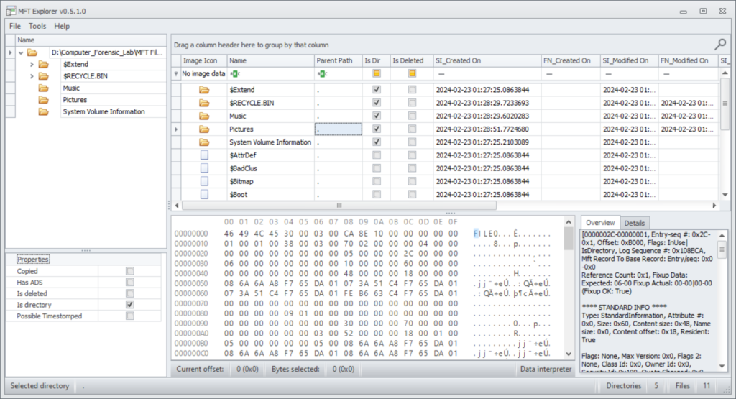Click Music folder icon in tree
This screenshot has height=399, width=736.
pos(44,88)
